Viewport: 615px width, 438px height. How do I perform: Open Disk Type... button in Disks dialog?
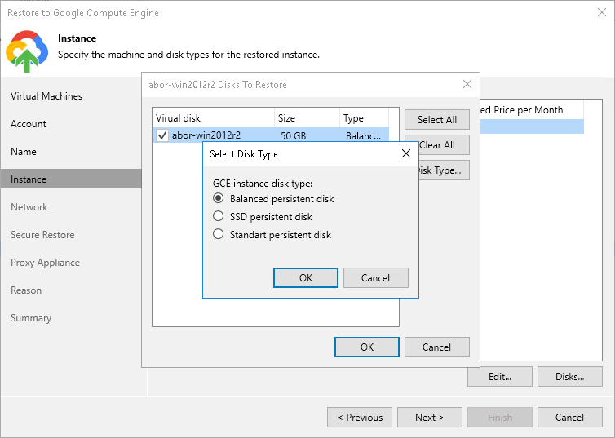[444, 170]
